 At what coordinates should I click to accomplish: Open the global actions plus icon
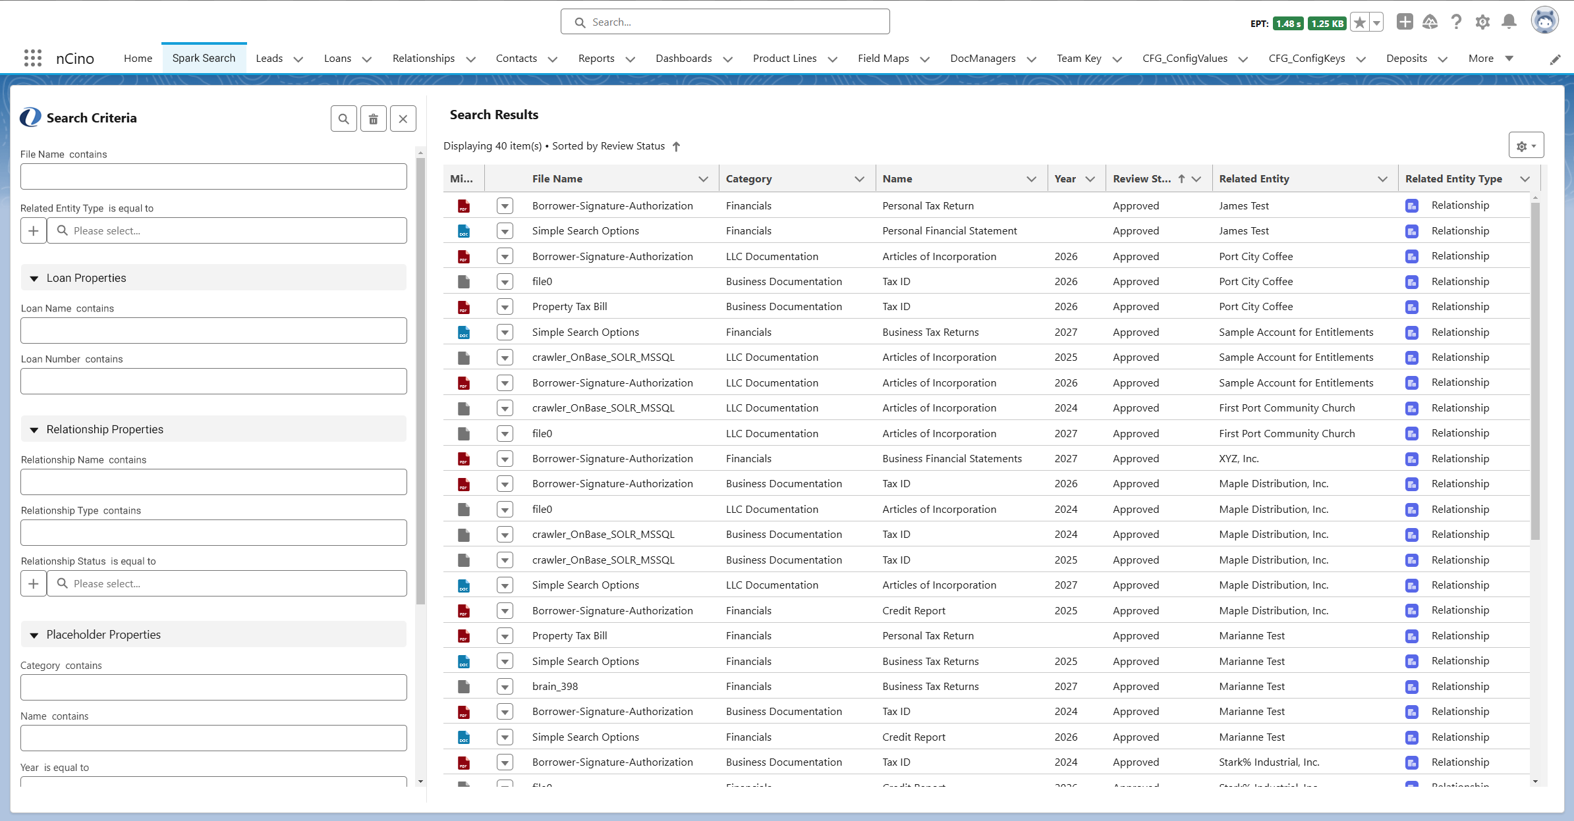click(x=1404, y=22)
